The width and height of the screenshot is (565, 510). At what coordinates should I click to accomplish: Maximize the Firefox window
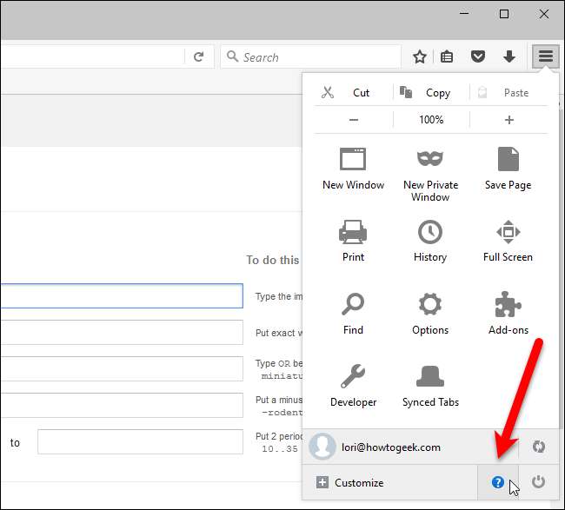tap(504, 14)
